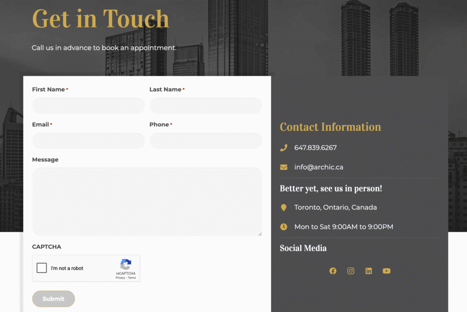Screen dimensions: 467x312
Task: Click inside the Message text area
Action: click(x=147, y=202)
